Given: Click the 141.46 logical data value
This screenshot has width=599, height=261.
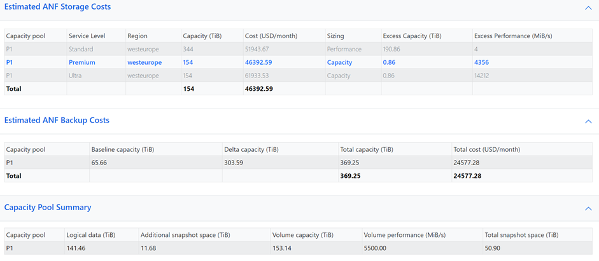Looking at the screenshot, I should 76,248.
